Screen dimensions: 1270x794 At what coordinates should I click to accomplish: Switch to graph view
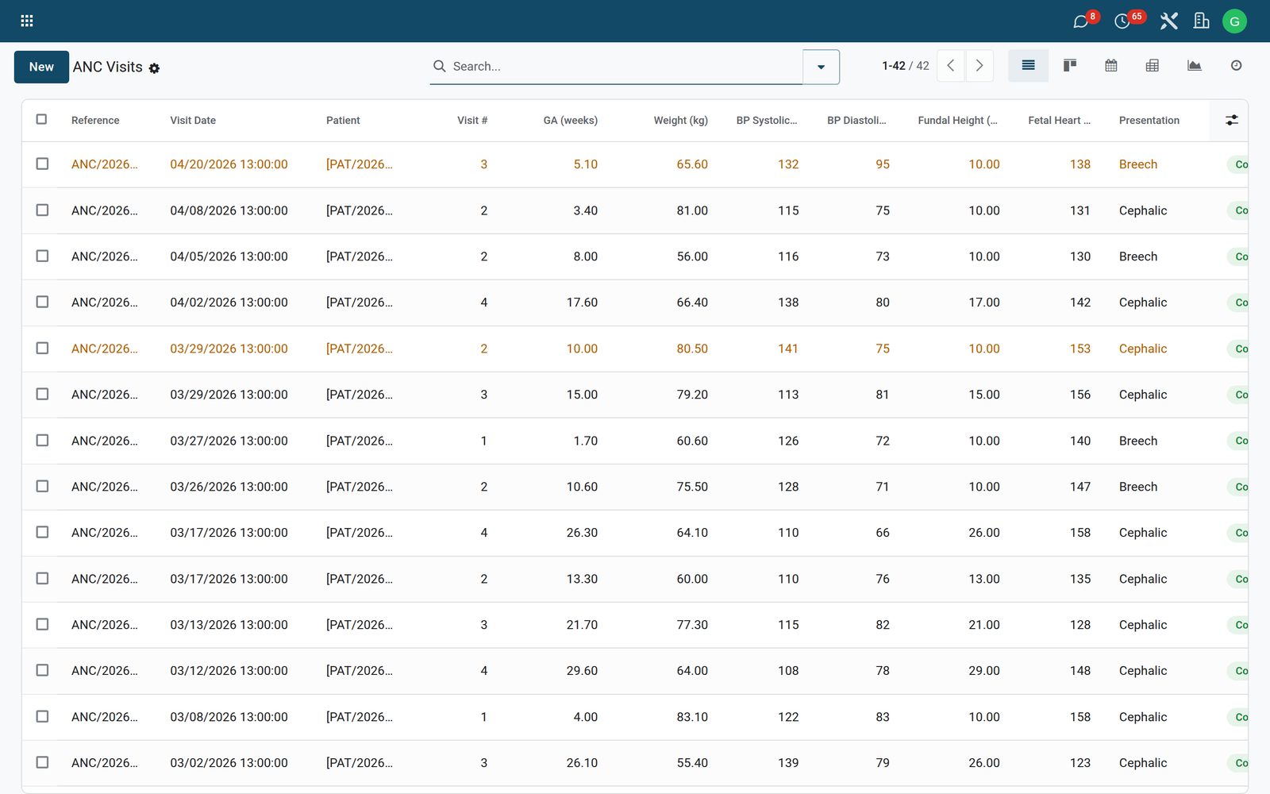point(1194,66)
